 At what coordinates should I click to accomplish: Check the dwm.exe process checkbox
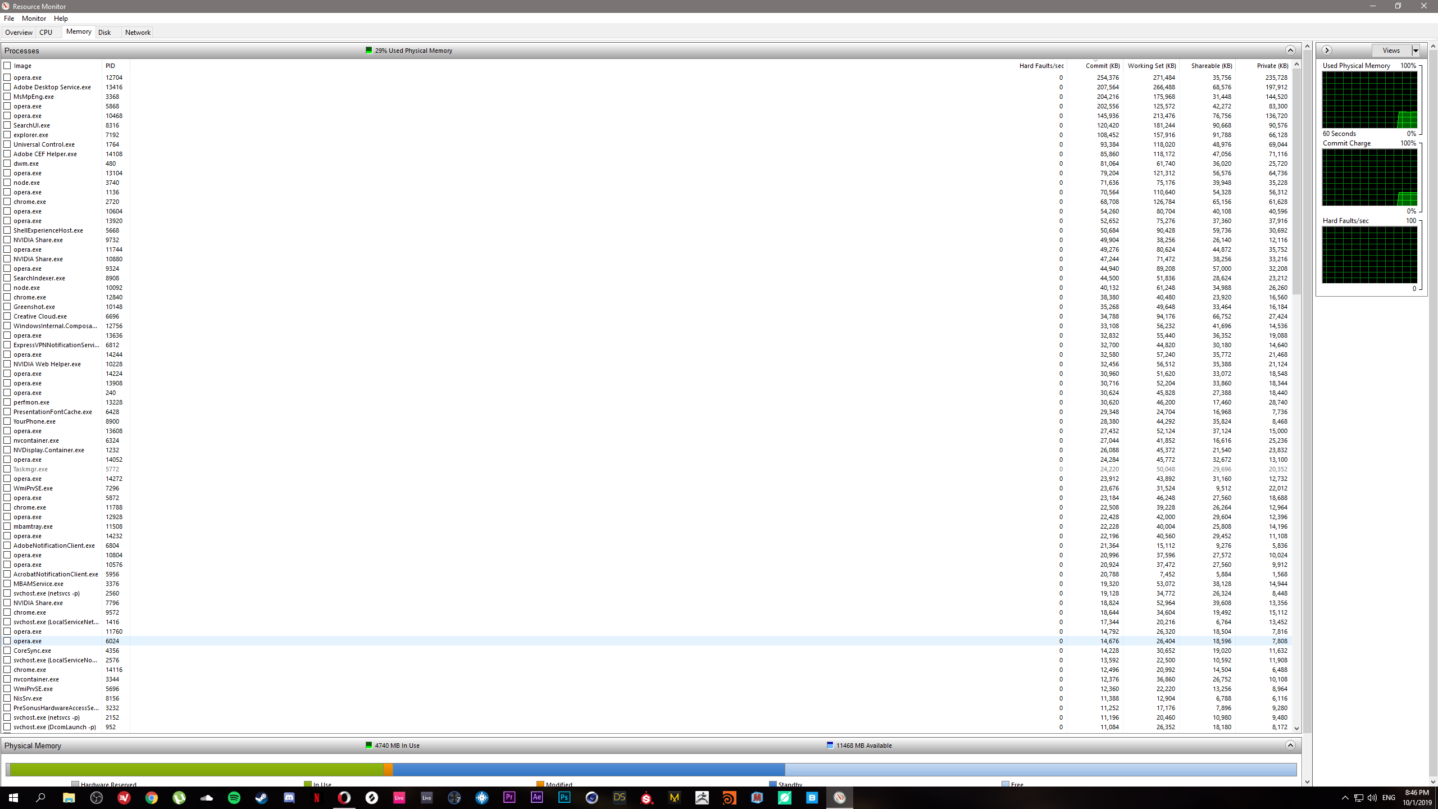(7, 163)
